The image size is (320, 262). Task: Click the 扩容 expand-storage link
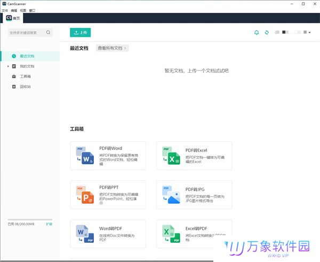tap(49, 224)
